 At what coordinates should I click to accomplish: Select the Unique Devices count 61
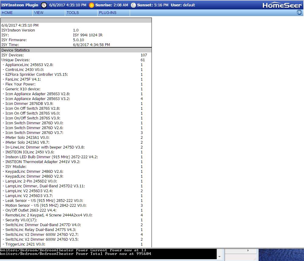point(143,60)
